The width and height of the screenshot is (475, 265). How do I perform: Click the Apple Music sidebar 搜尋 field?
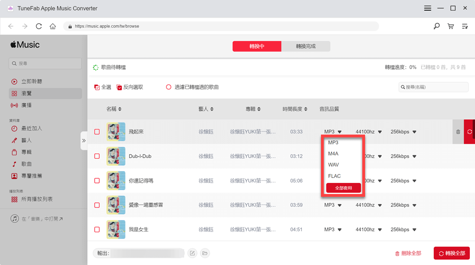[x=45, y=64]
